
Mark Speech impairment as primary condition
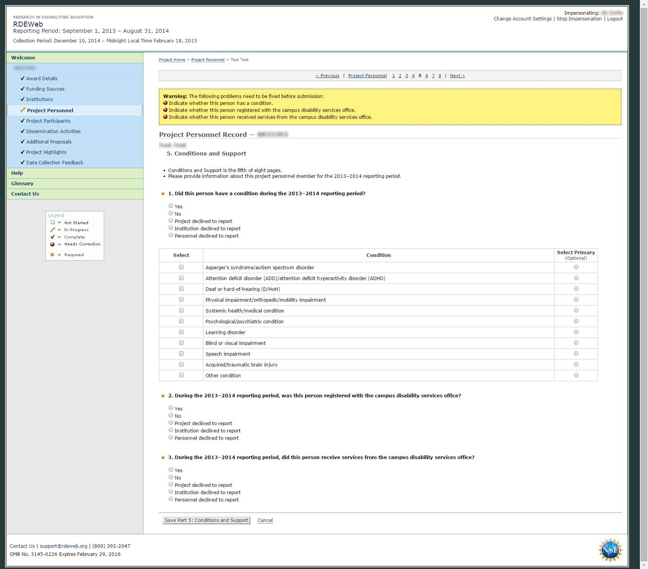coord(576,354)
